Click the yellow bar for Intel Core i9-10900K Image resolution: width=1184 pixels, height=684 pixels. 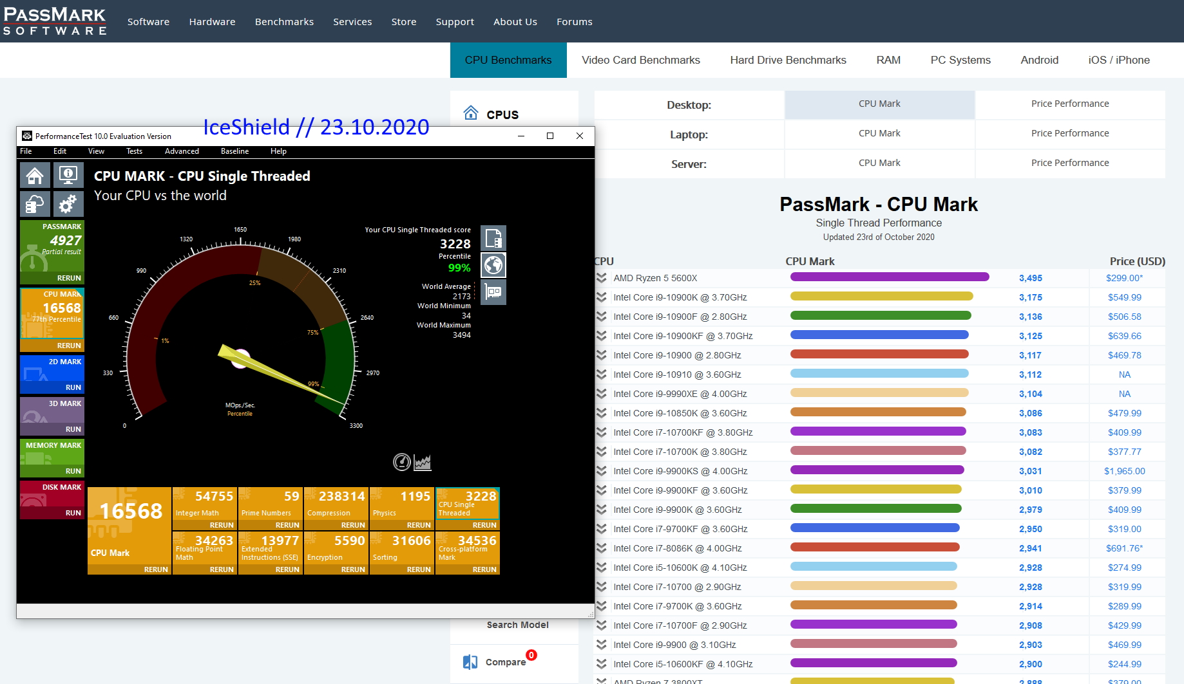882,297
